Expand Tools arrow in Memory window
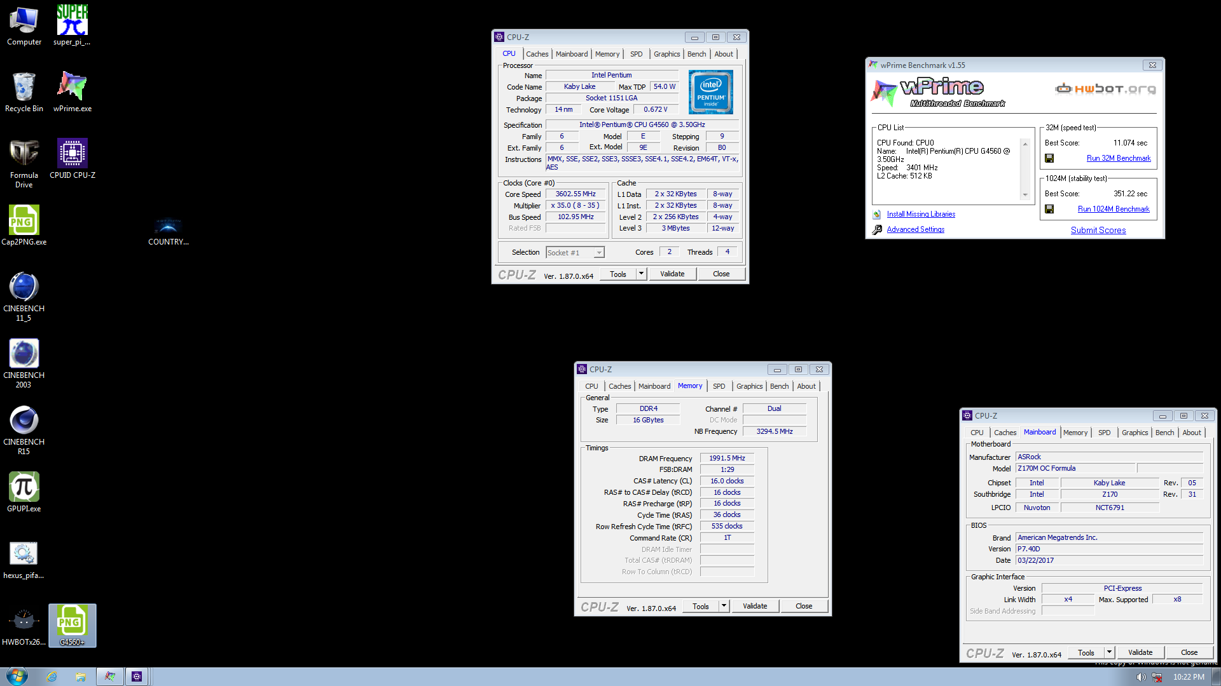This screenshot has width=1221, height=686. [724, 606]
